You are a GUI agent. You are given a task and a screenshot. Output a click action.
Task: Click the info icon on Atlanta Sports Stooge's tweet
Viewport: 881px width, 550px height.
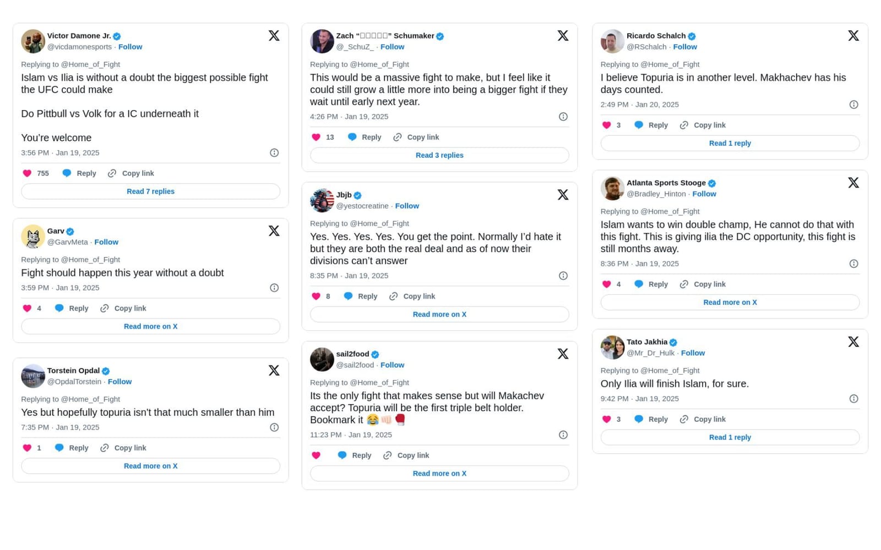pos(853,264)
